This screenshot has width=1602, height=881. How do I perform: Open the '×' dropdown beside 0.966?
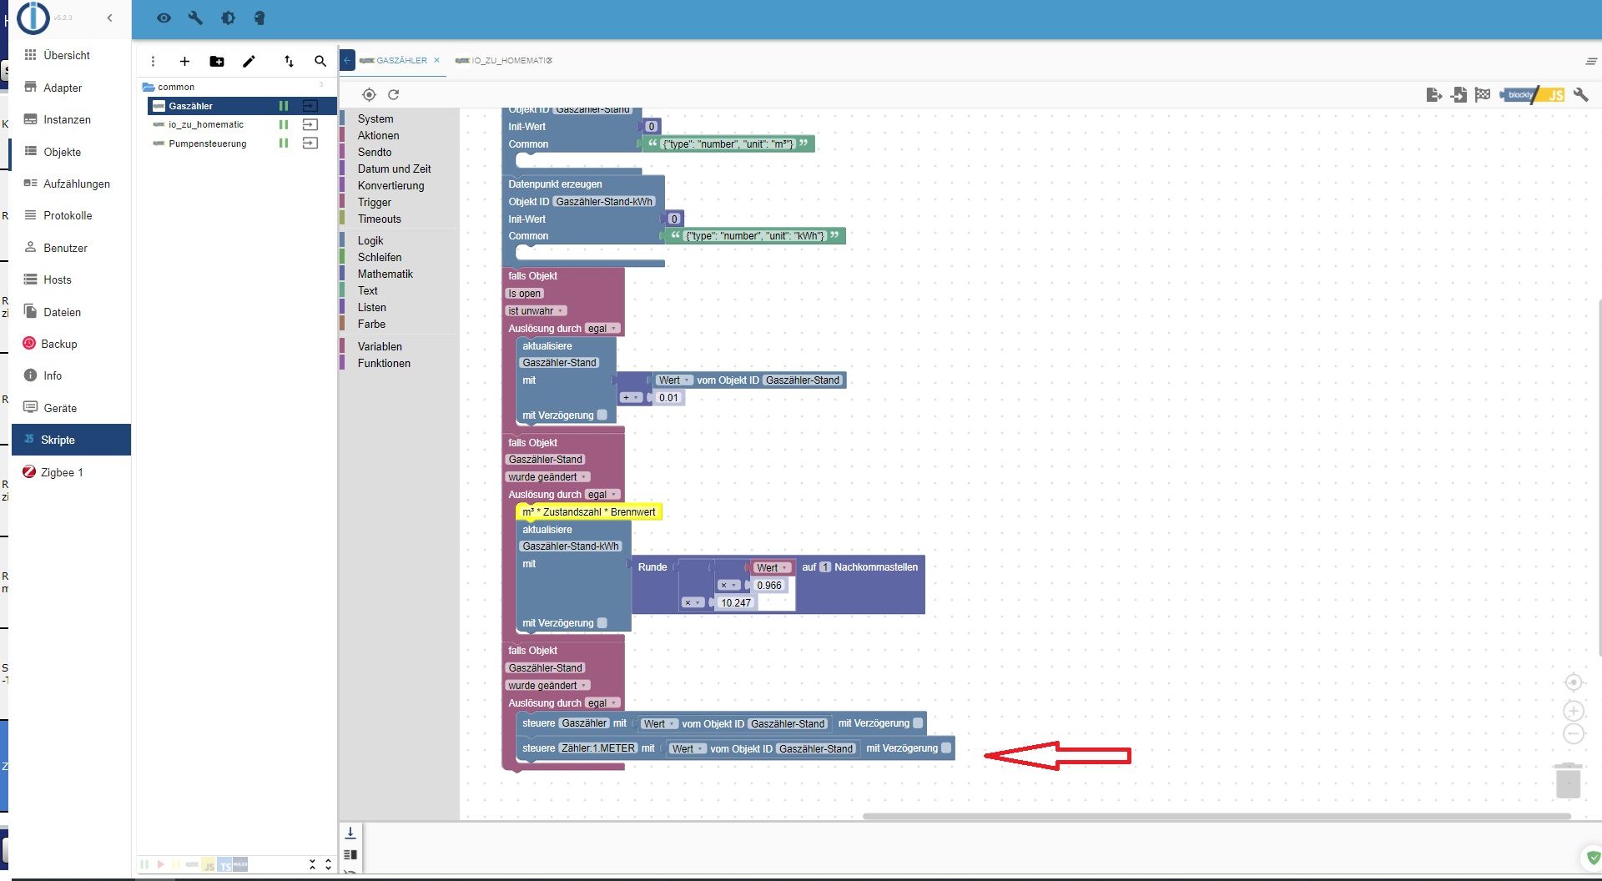[728, 586]
